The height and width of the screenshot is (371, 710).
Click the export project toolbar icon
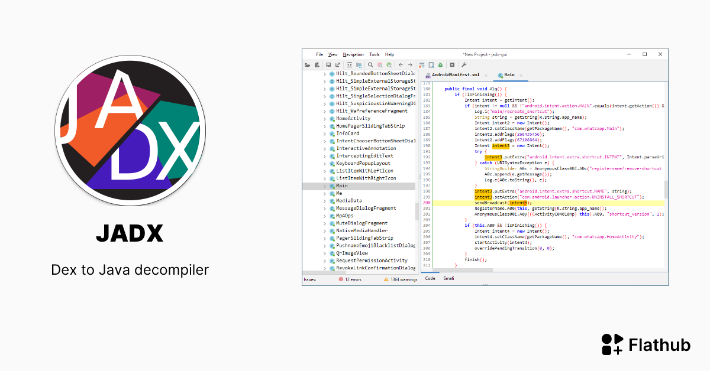point(337,65)
